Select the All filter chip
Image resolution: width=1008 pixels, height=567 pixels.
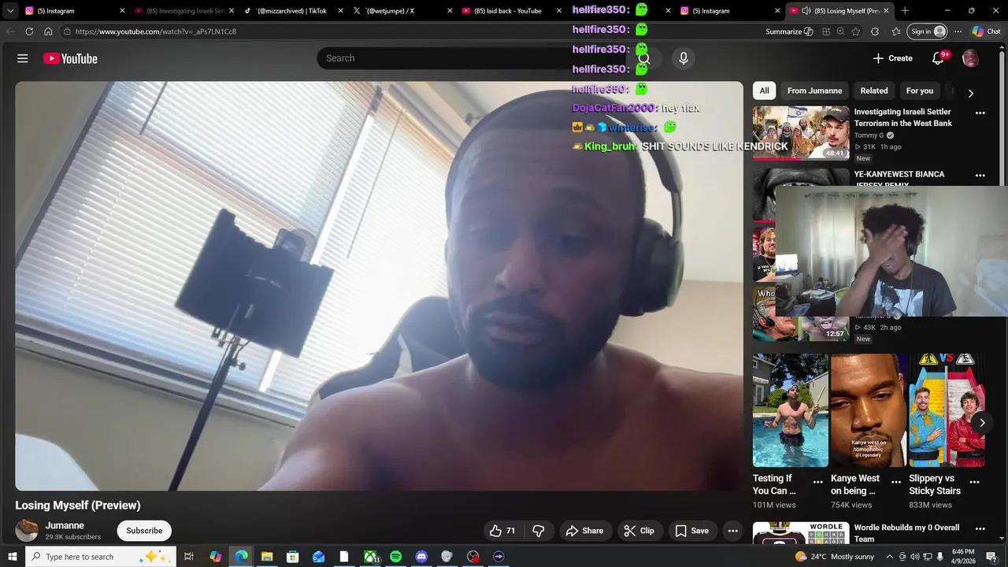[764, 91]
